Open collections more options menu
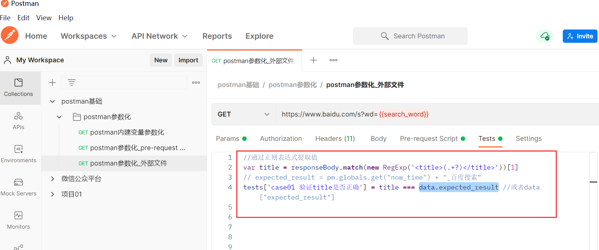599x250 pixels. point(196,83)
